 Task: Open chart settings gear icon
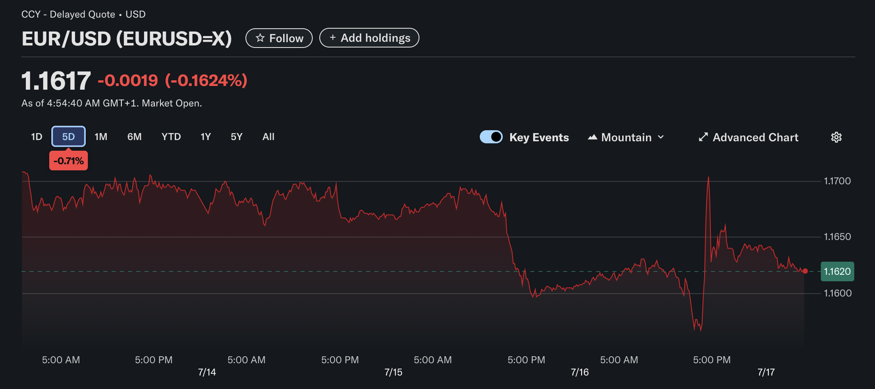[x=836, y=137]
